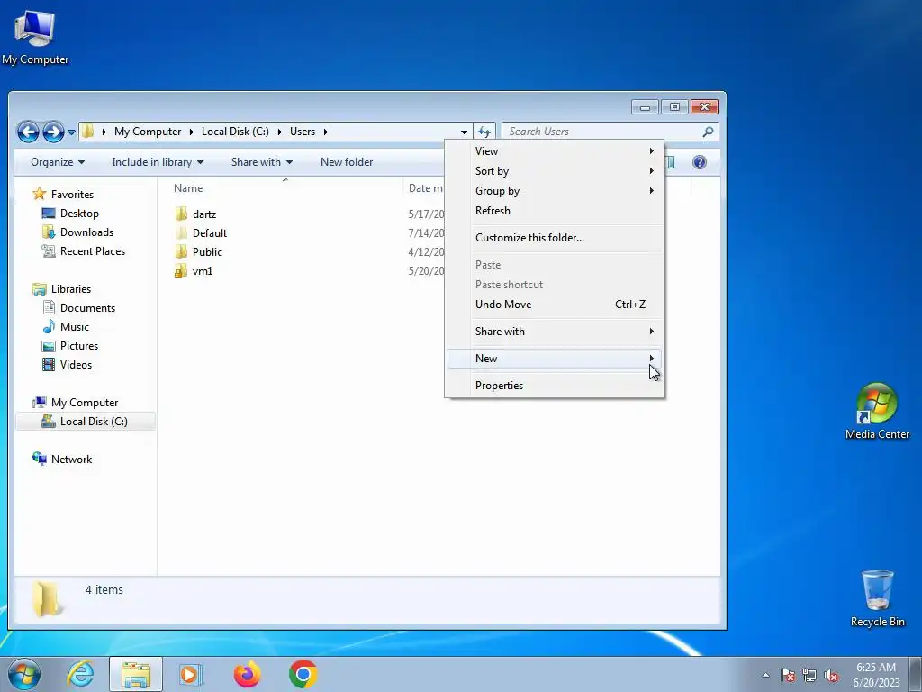Click network status tray icon
This screenshot has height=692, width=922.
[809, 675]
